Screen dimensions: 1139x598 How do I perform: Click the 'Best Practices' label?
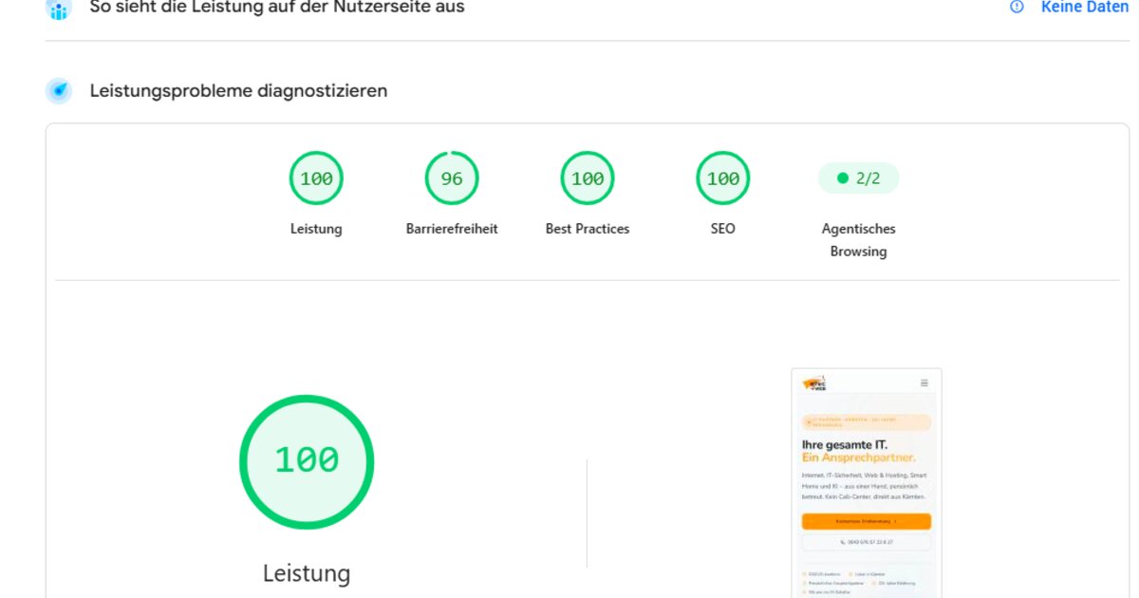coord(588,229)
